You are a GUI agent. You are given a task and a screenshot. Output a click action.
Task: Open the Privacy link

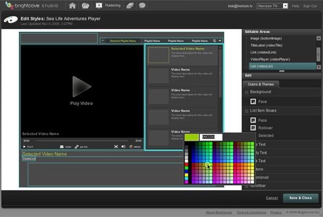[x=276, y=212]
